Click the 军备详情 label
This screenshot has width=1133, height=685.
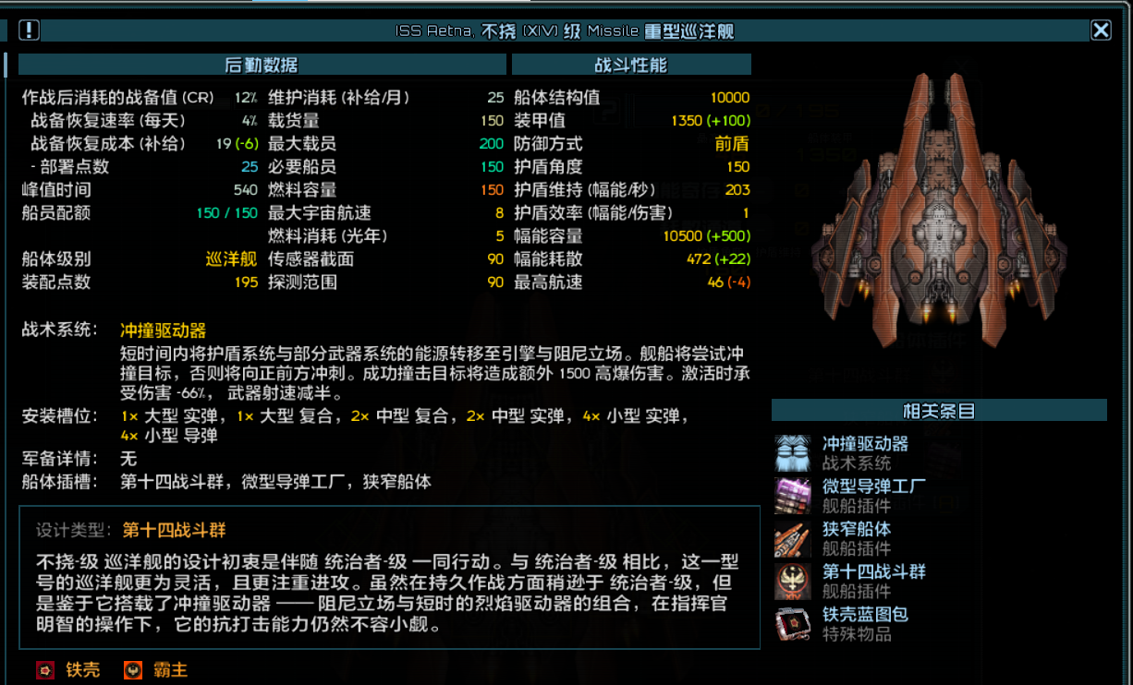[x=59, y=459]
